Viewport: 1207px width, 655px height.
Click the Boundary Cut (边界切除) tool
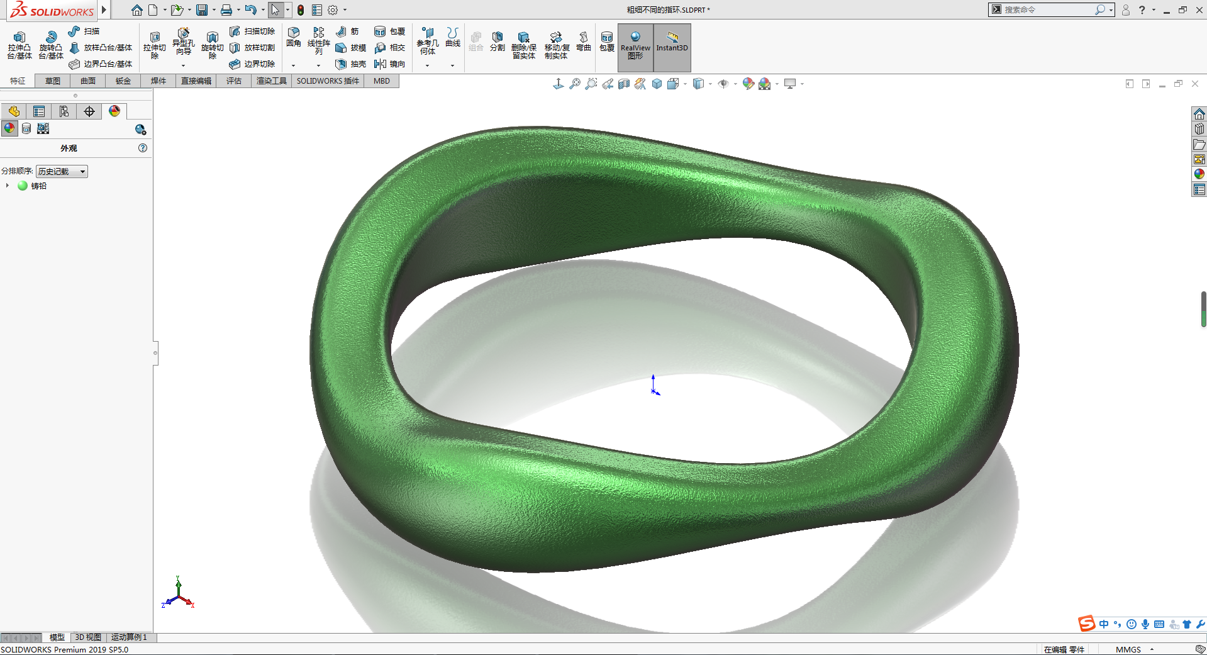pyautogui.click(x=252, y=64)
